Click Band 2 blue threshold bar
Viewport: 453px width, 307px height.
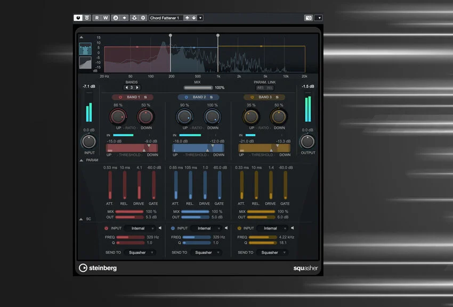[198, 148]
